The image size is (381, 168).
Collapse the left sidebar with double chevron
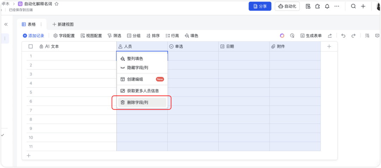pos(6,24)
